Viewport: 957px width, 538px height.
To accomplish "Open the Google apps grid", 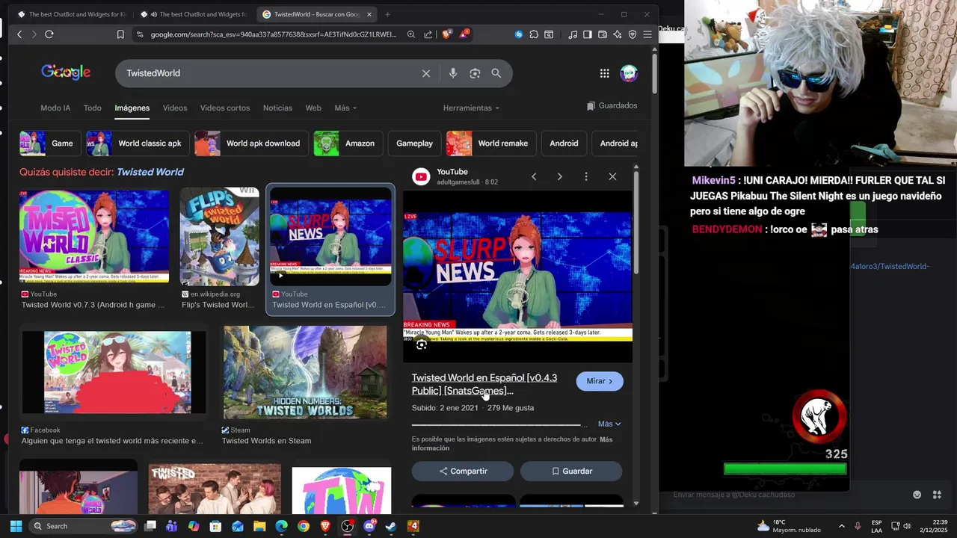I will 604,73.
